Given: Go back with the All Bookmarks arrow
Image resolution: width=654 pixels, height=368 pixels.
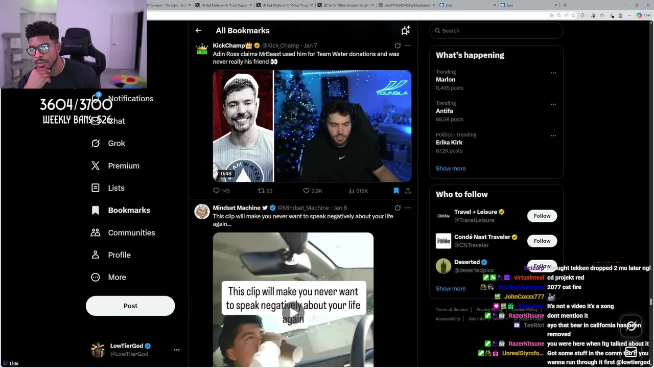Looking at the screenshot, I should pos(198,31).
